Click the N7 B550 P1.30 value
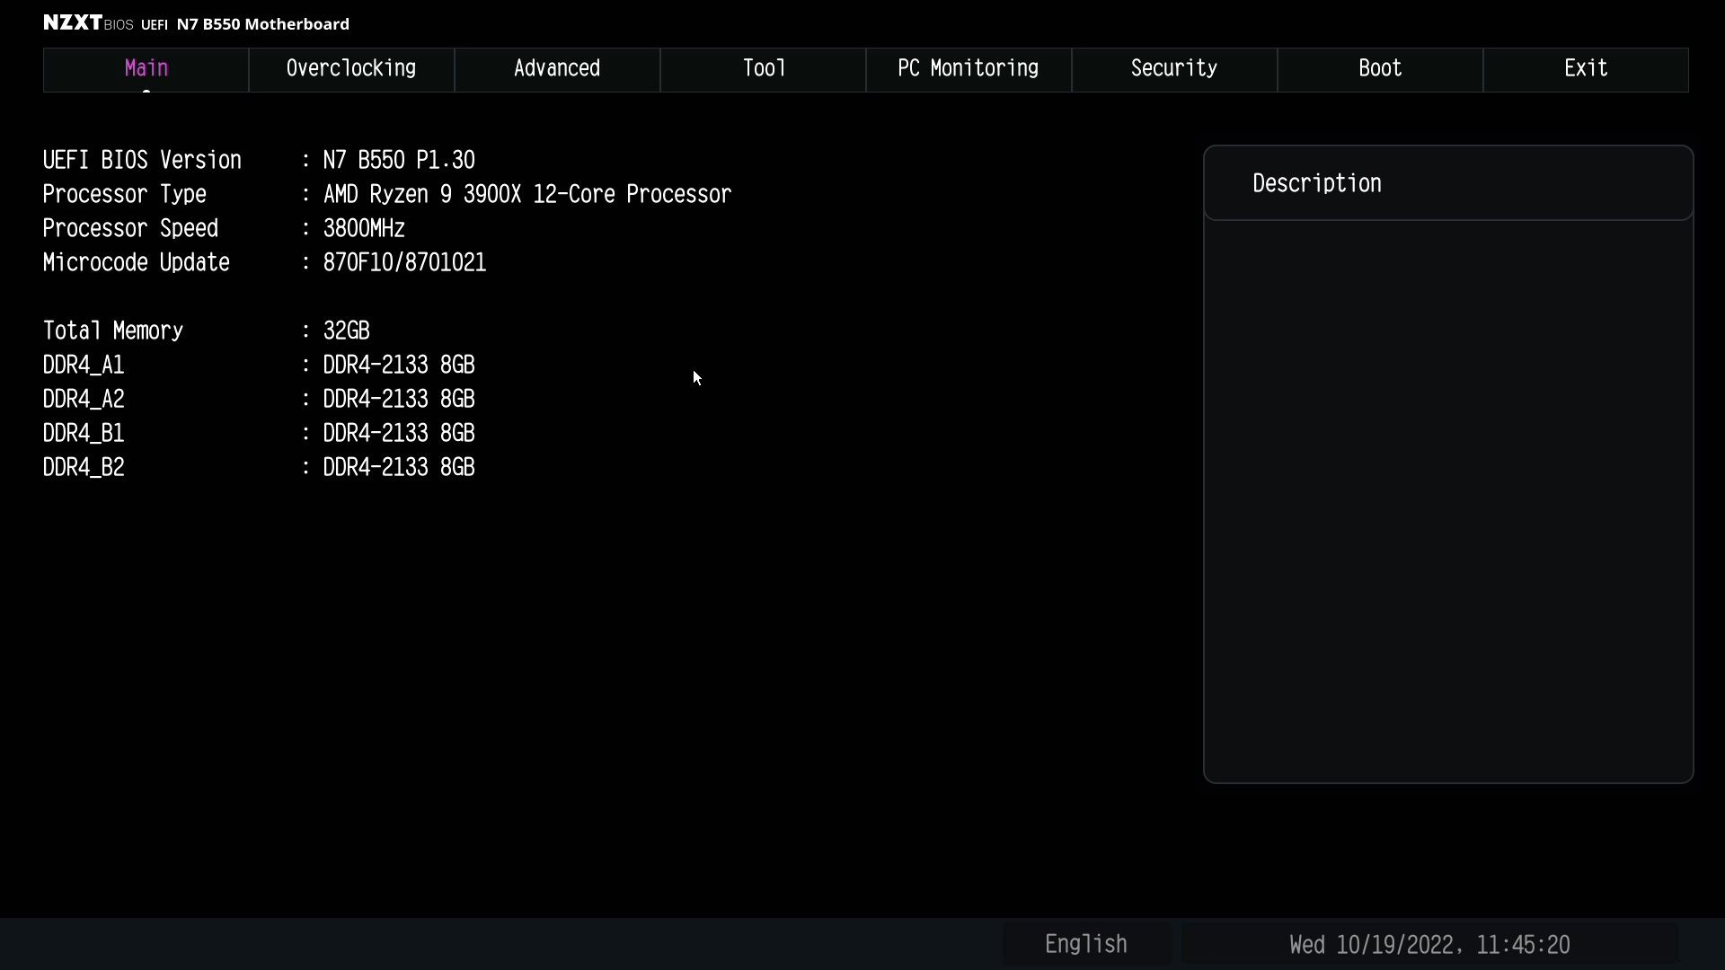 [399, 160]
